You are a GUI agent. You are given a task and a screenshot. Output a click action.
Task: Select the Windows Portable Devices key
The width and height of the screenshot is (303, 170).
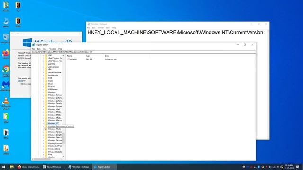click(55, 132)
